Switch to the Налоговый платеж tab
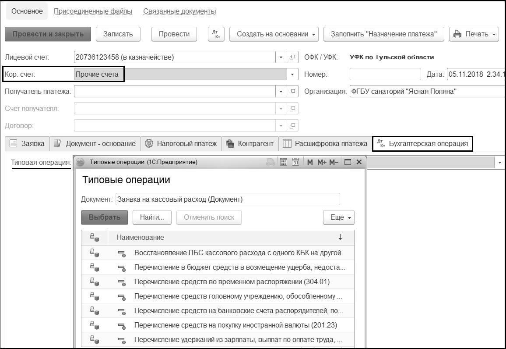The width and height of the screenshot is (506, 349). 181,144
